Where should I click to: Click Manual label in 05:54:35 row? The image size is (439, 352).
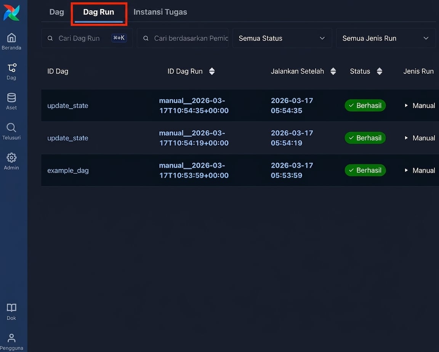pyautogui.click(x=424, y=106)
